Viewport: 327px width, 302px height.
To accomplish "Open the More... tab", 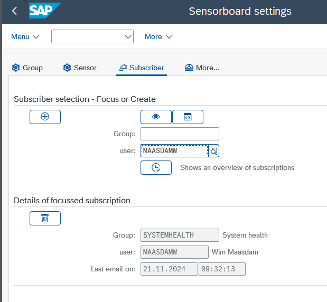I will [x=202, y=68].
